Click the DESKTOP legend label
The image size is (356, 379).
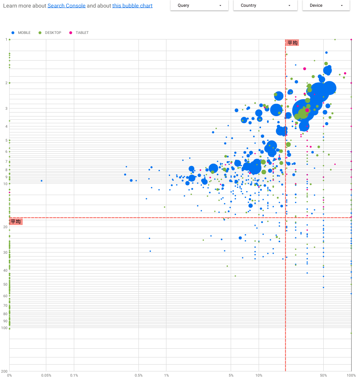point(53,33)
